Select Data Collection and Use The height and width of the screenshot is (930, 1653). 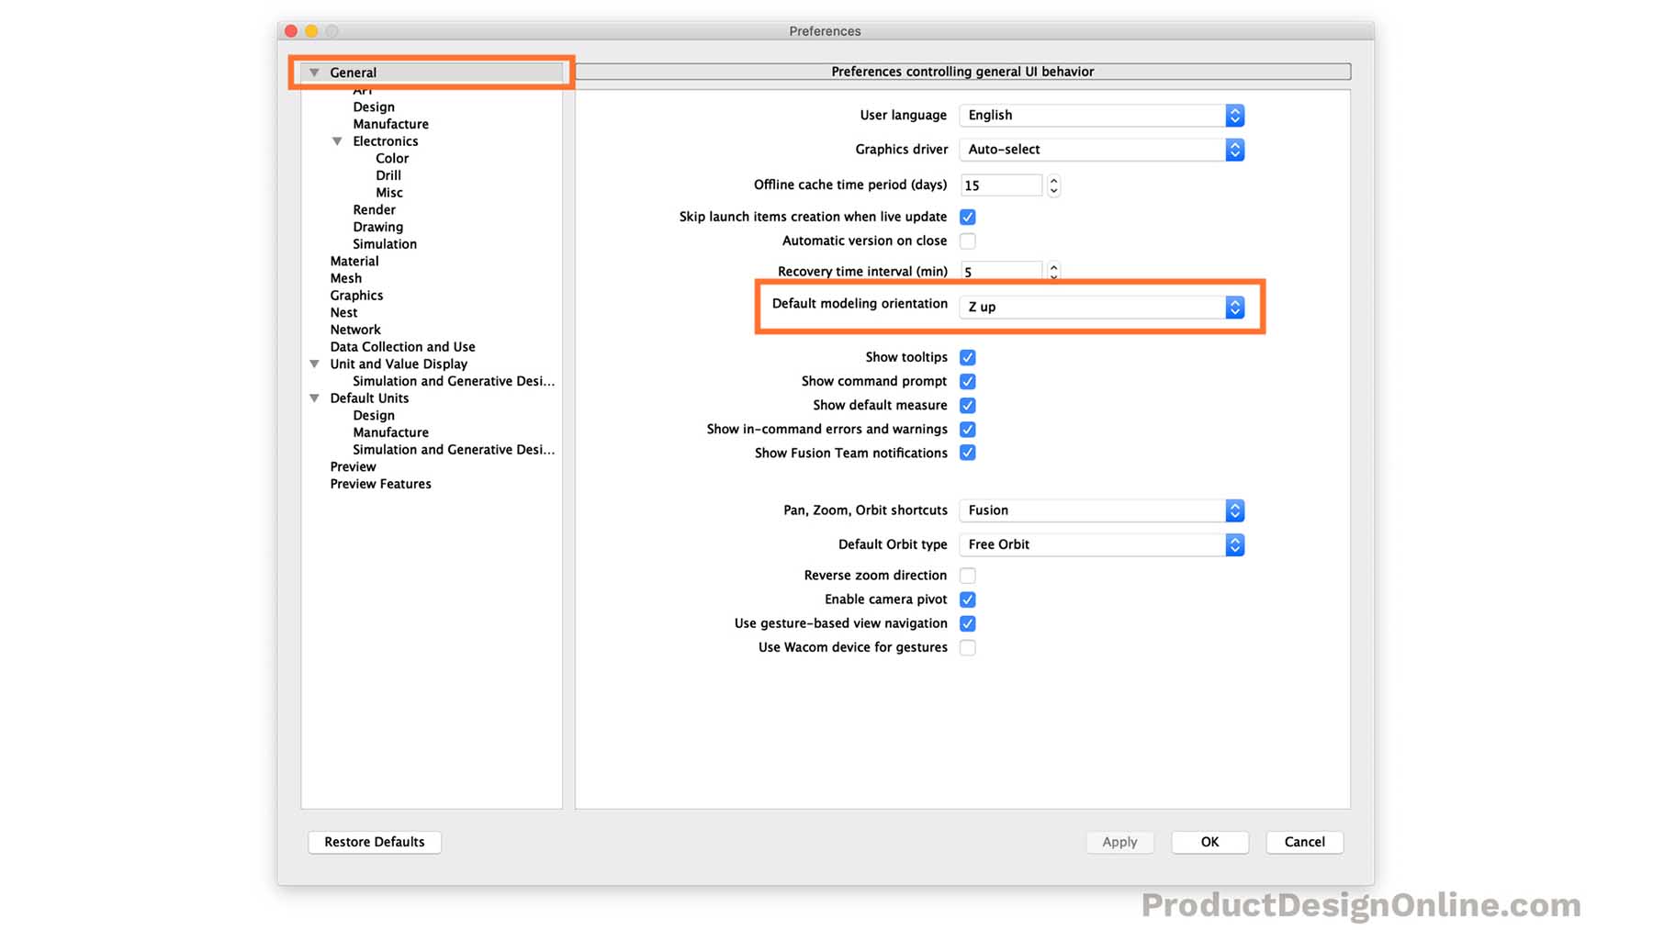coord(402,347)
